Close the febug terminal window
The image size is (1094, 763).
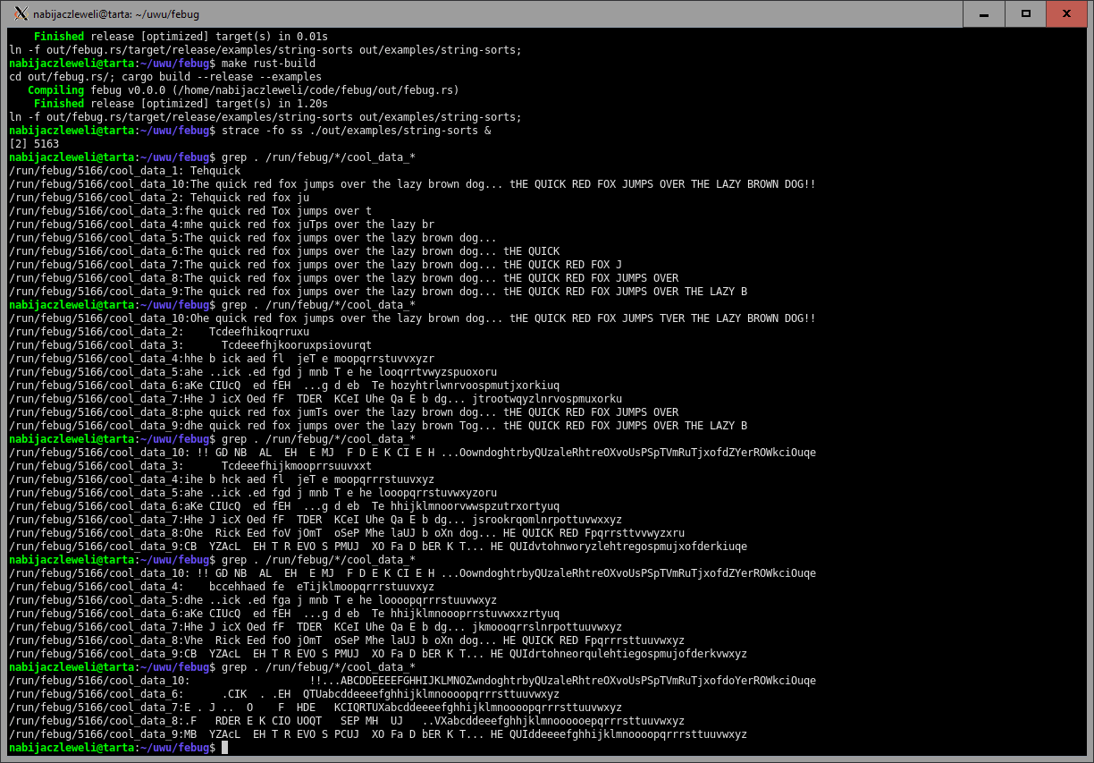point(1068,13)
